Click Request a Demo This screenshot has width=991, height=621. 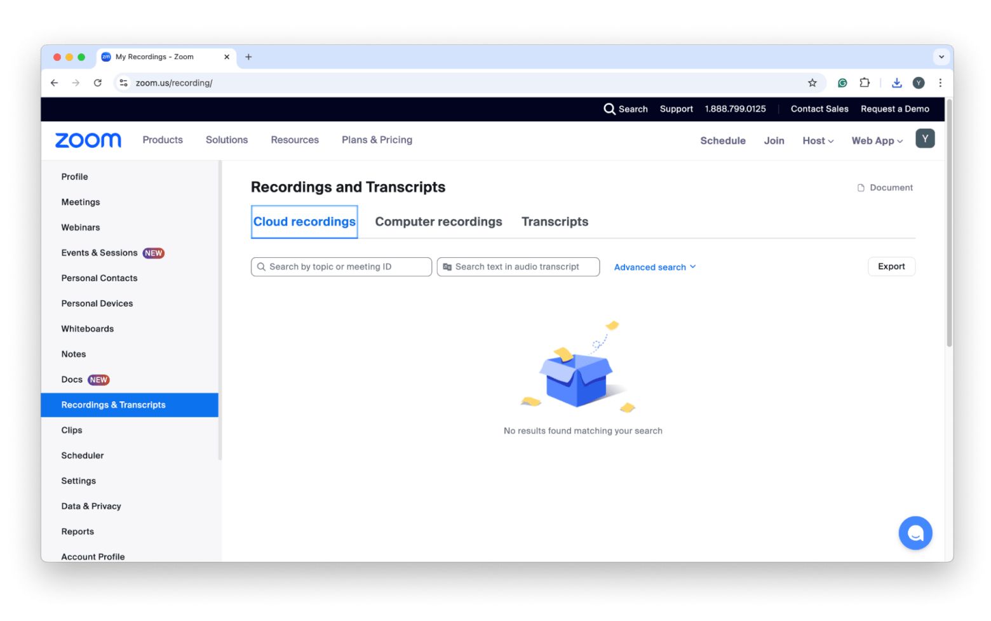click(x=894, y=109)
